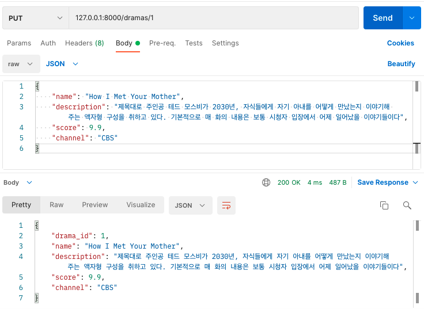Click the "CBS" value in request body

tap(108, 138)
